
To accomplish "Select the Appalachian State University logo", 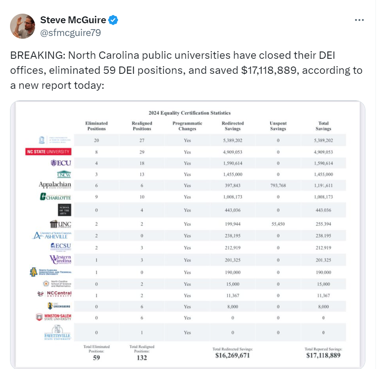I will 55,185.
